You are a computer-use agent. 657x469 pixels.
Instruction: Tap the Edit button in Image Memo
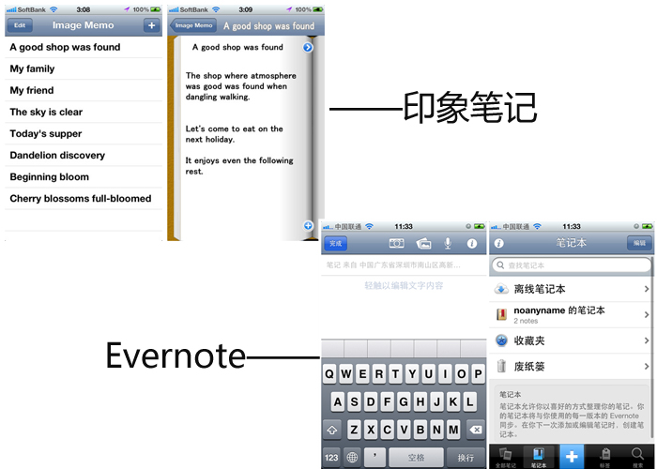point(20,25)
